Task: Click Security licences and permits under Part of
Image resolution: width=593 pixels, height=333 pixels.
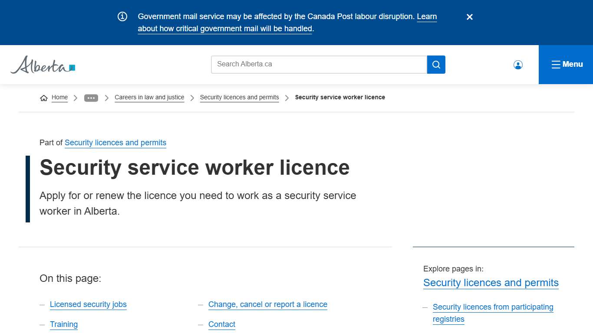Action: pos(115,143)
